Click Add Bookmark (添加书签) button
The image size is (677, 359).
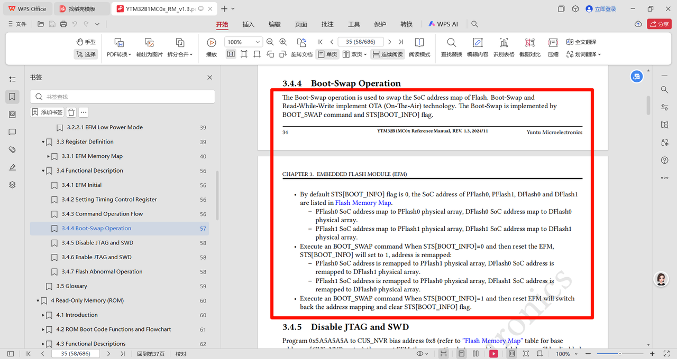click(47, 112)
